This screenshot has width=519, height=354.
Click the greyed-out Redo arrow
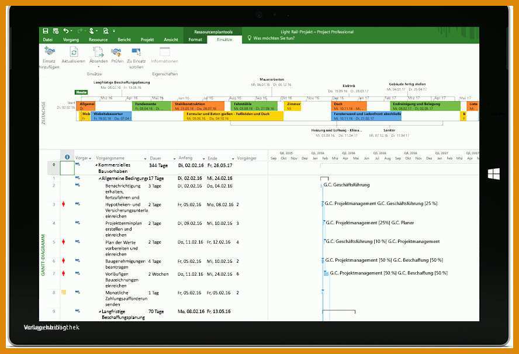click(x=80, y=31)
